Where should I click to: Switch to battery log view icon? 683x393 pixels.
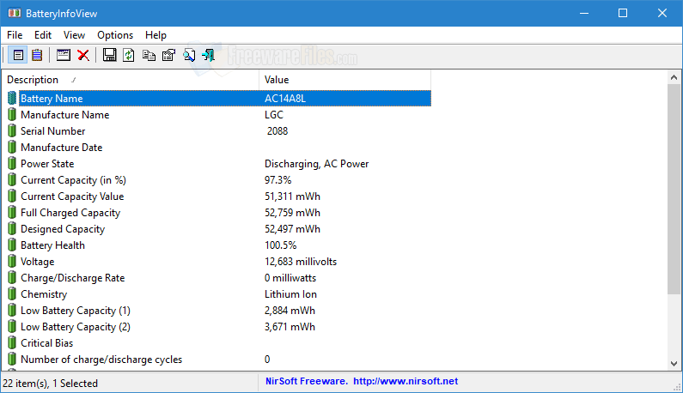click(37, 55)
